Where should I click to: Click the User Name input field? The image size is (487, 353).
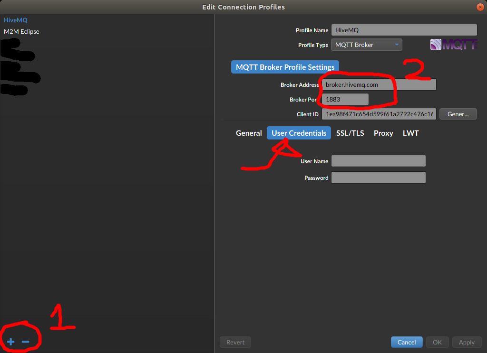tap(378, 161)
